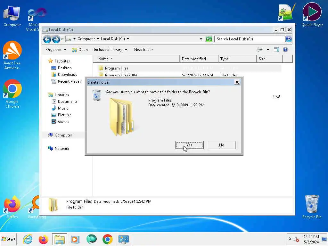Viewport: 328px width, 246px height.
Task: Click the Search Local Disk (C:) field
Action: point(250,39)
